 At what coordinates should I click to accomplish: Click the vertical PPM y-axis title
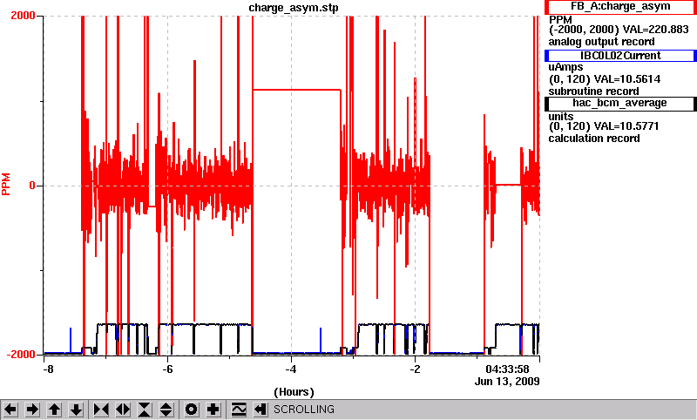pos(6,184)
